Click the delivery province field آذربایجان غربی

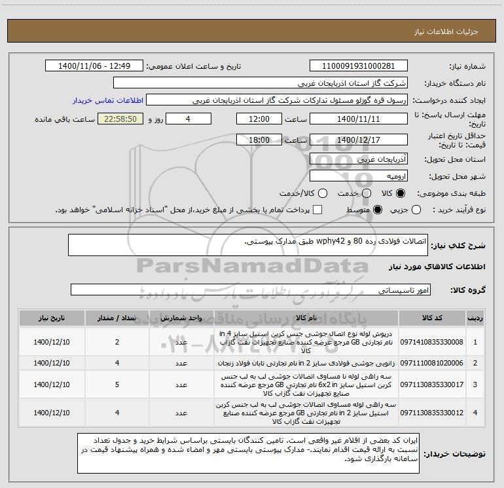point(359,159)
